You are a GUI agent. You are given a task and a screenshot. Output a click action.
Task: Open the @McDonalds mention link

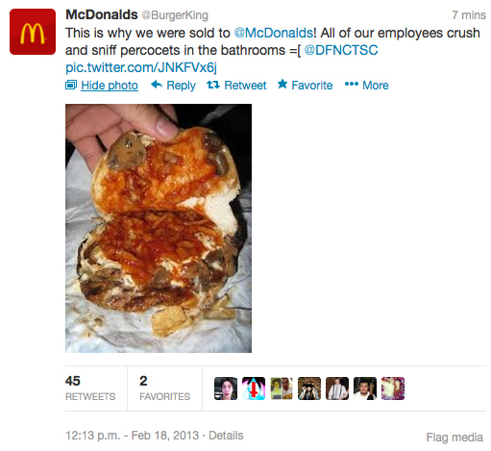[x=274, y=33]
